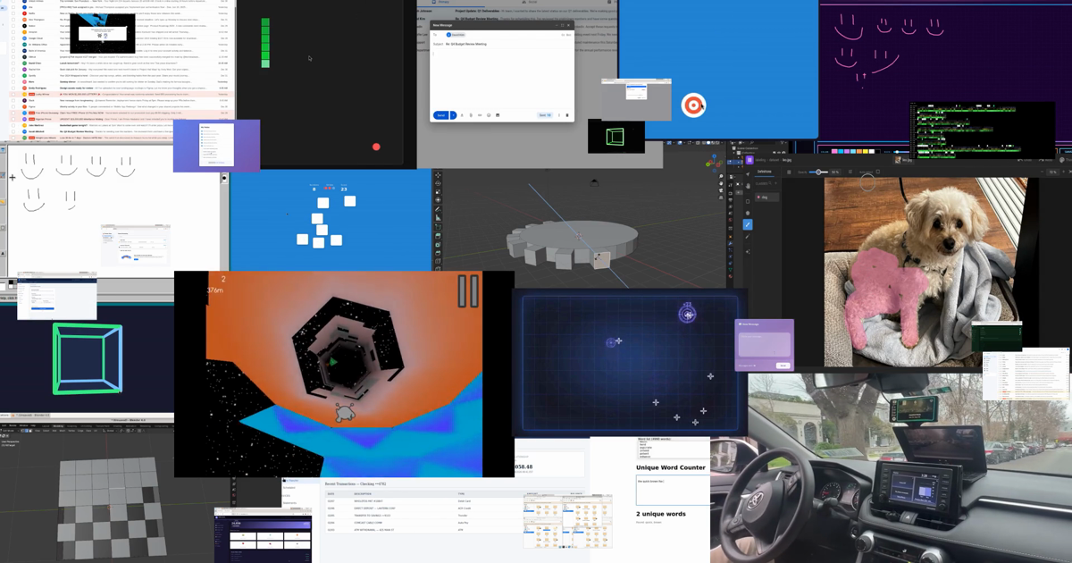Open the 72% zoom level dropdown
Image resolution: width=1072 pixels, height=563 pixels.
pos(1054,172)
